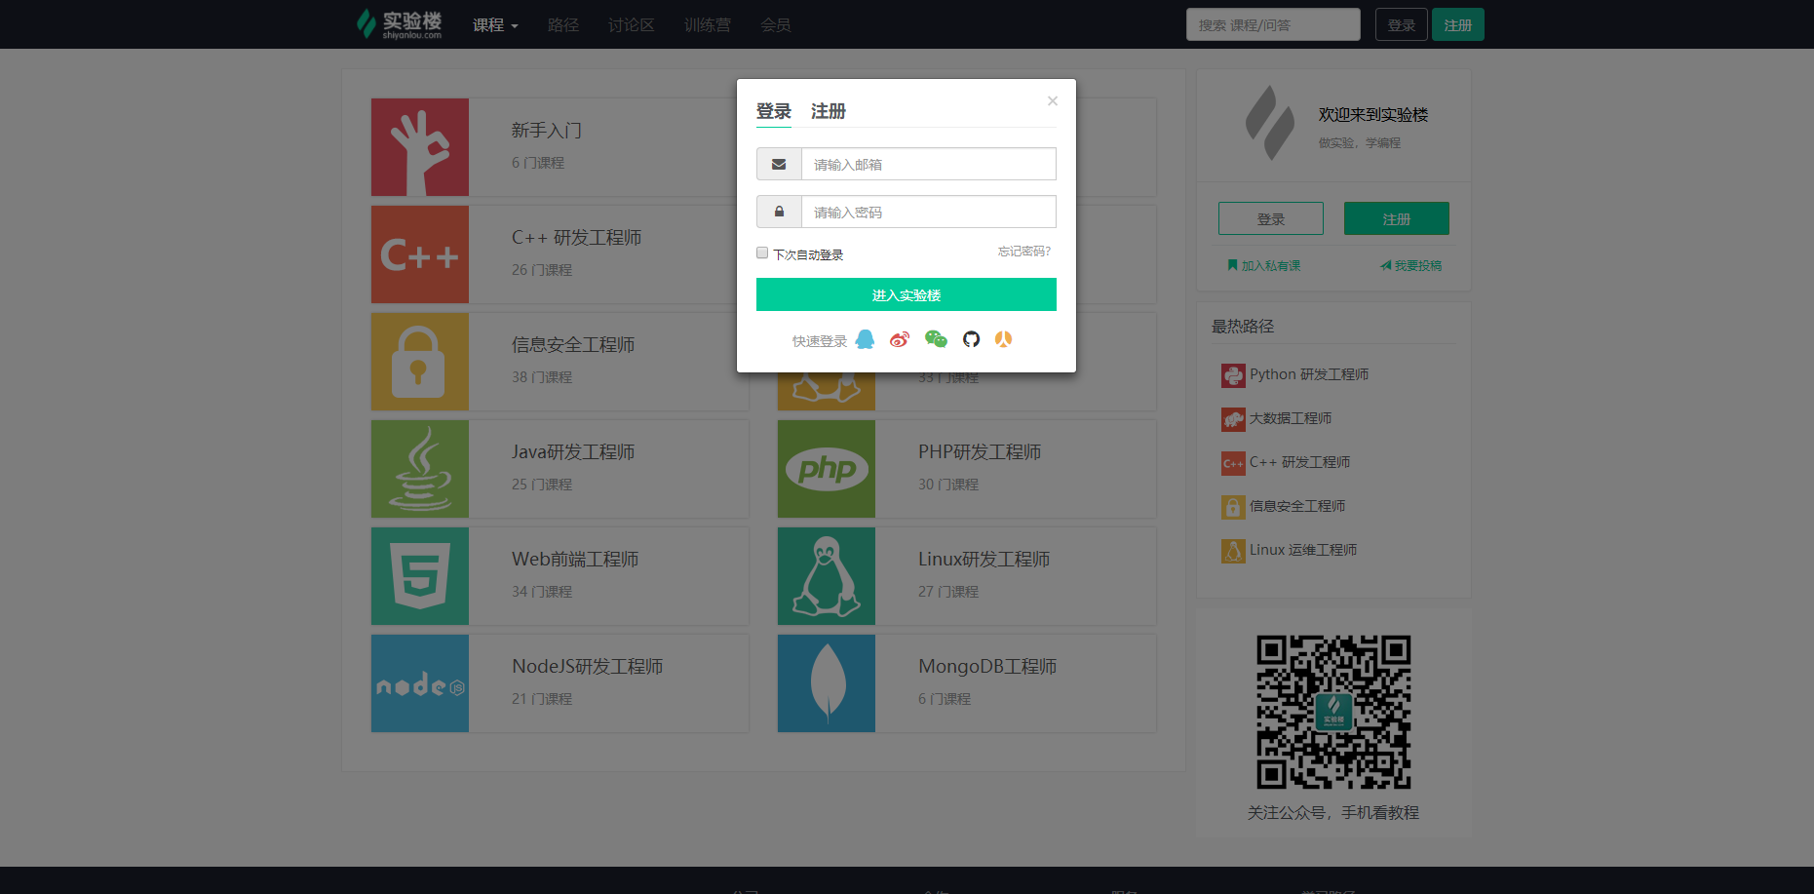Open the 忘记密码 link
This screenshot has height=894, width=1814.
(x=1023, y=252)
